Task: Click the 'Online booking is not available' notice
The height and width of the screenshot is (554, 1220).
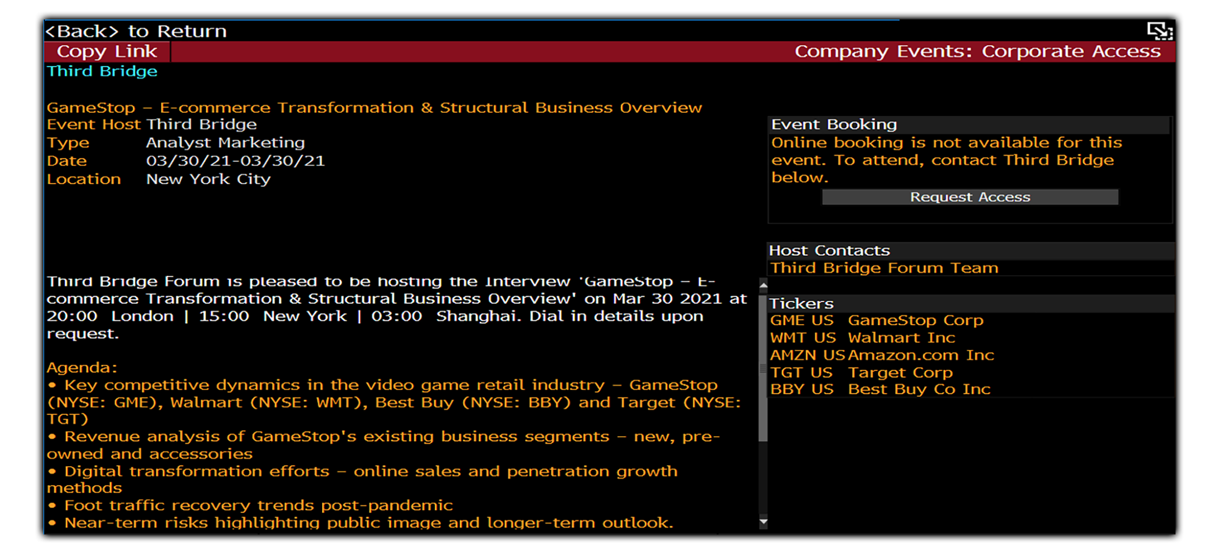Action: tap(946, 160)
